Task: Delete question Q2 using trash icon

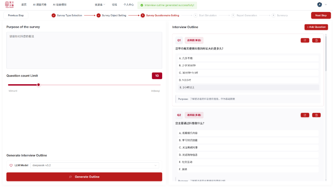Action: (x=316, y=115)
